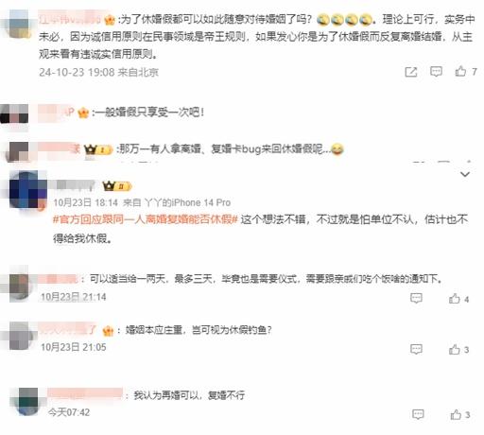This screenshot has height=435, width=484.
Task: Reply to the comment posted at 21:14
Action: coord(416,298)
